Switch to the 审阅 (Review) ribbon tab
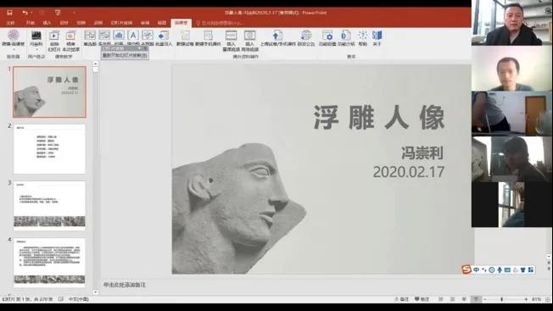Image resolution: width=553 pixels, height=311 pixels. [x=145, y=23]
